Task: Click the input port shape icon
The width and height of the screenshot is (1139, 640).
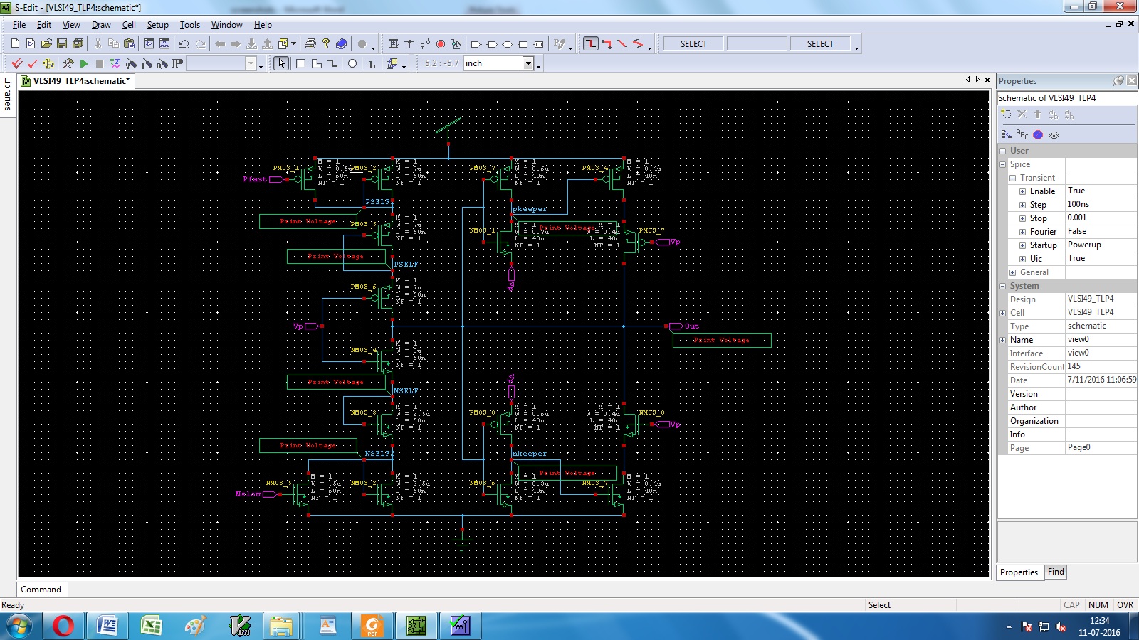Action: [476, 44]
